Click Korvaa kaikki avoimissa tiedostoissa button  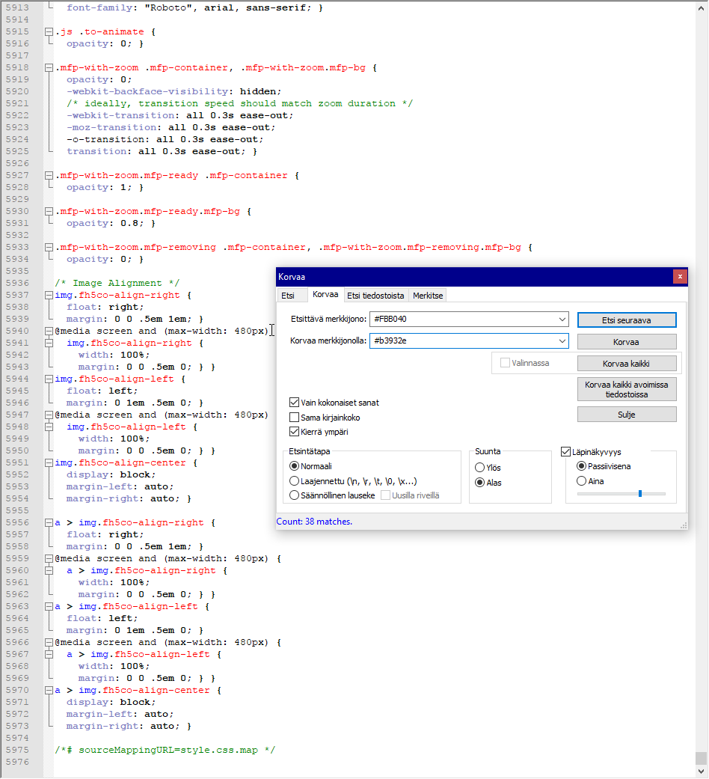coord(627,389)
